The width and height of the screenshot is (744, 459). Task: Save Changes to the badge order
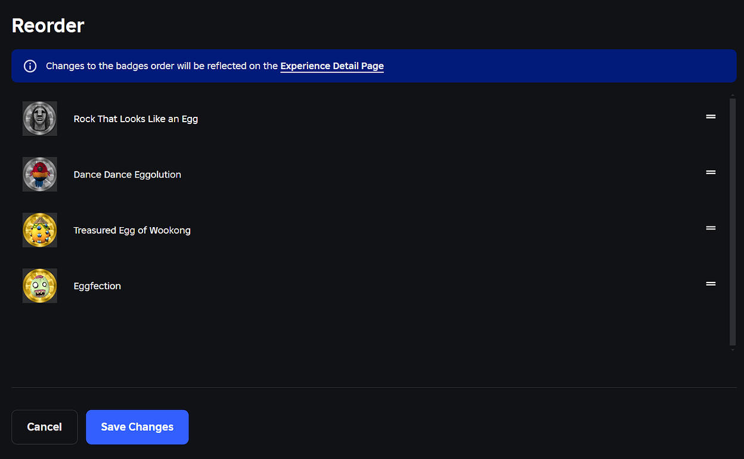137,427
